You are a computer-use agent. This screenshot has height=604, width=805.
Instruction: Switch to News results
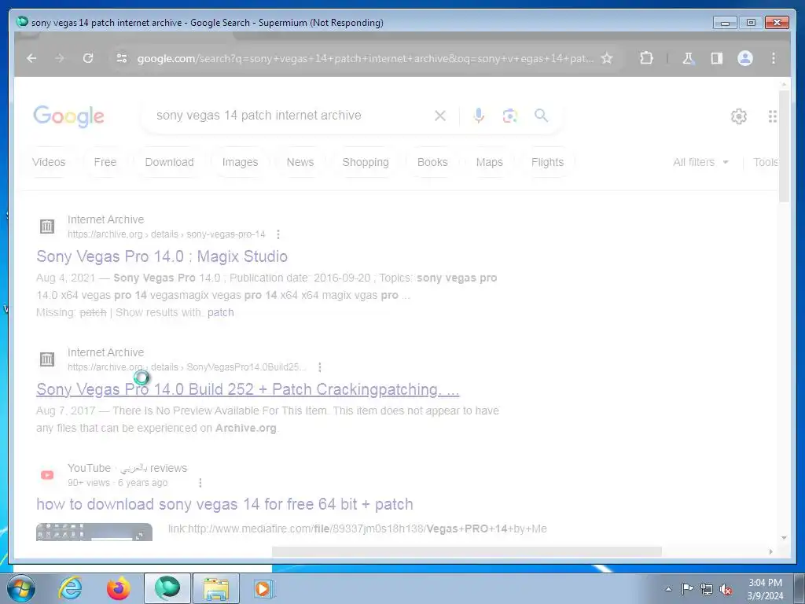pos(300,162)
